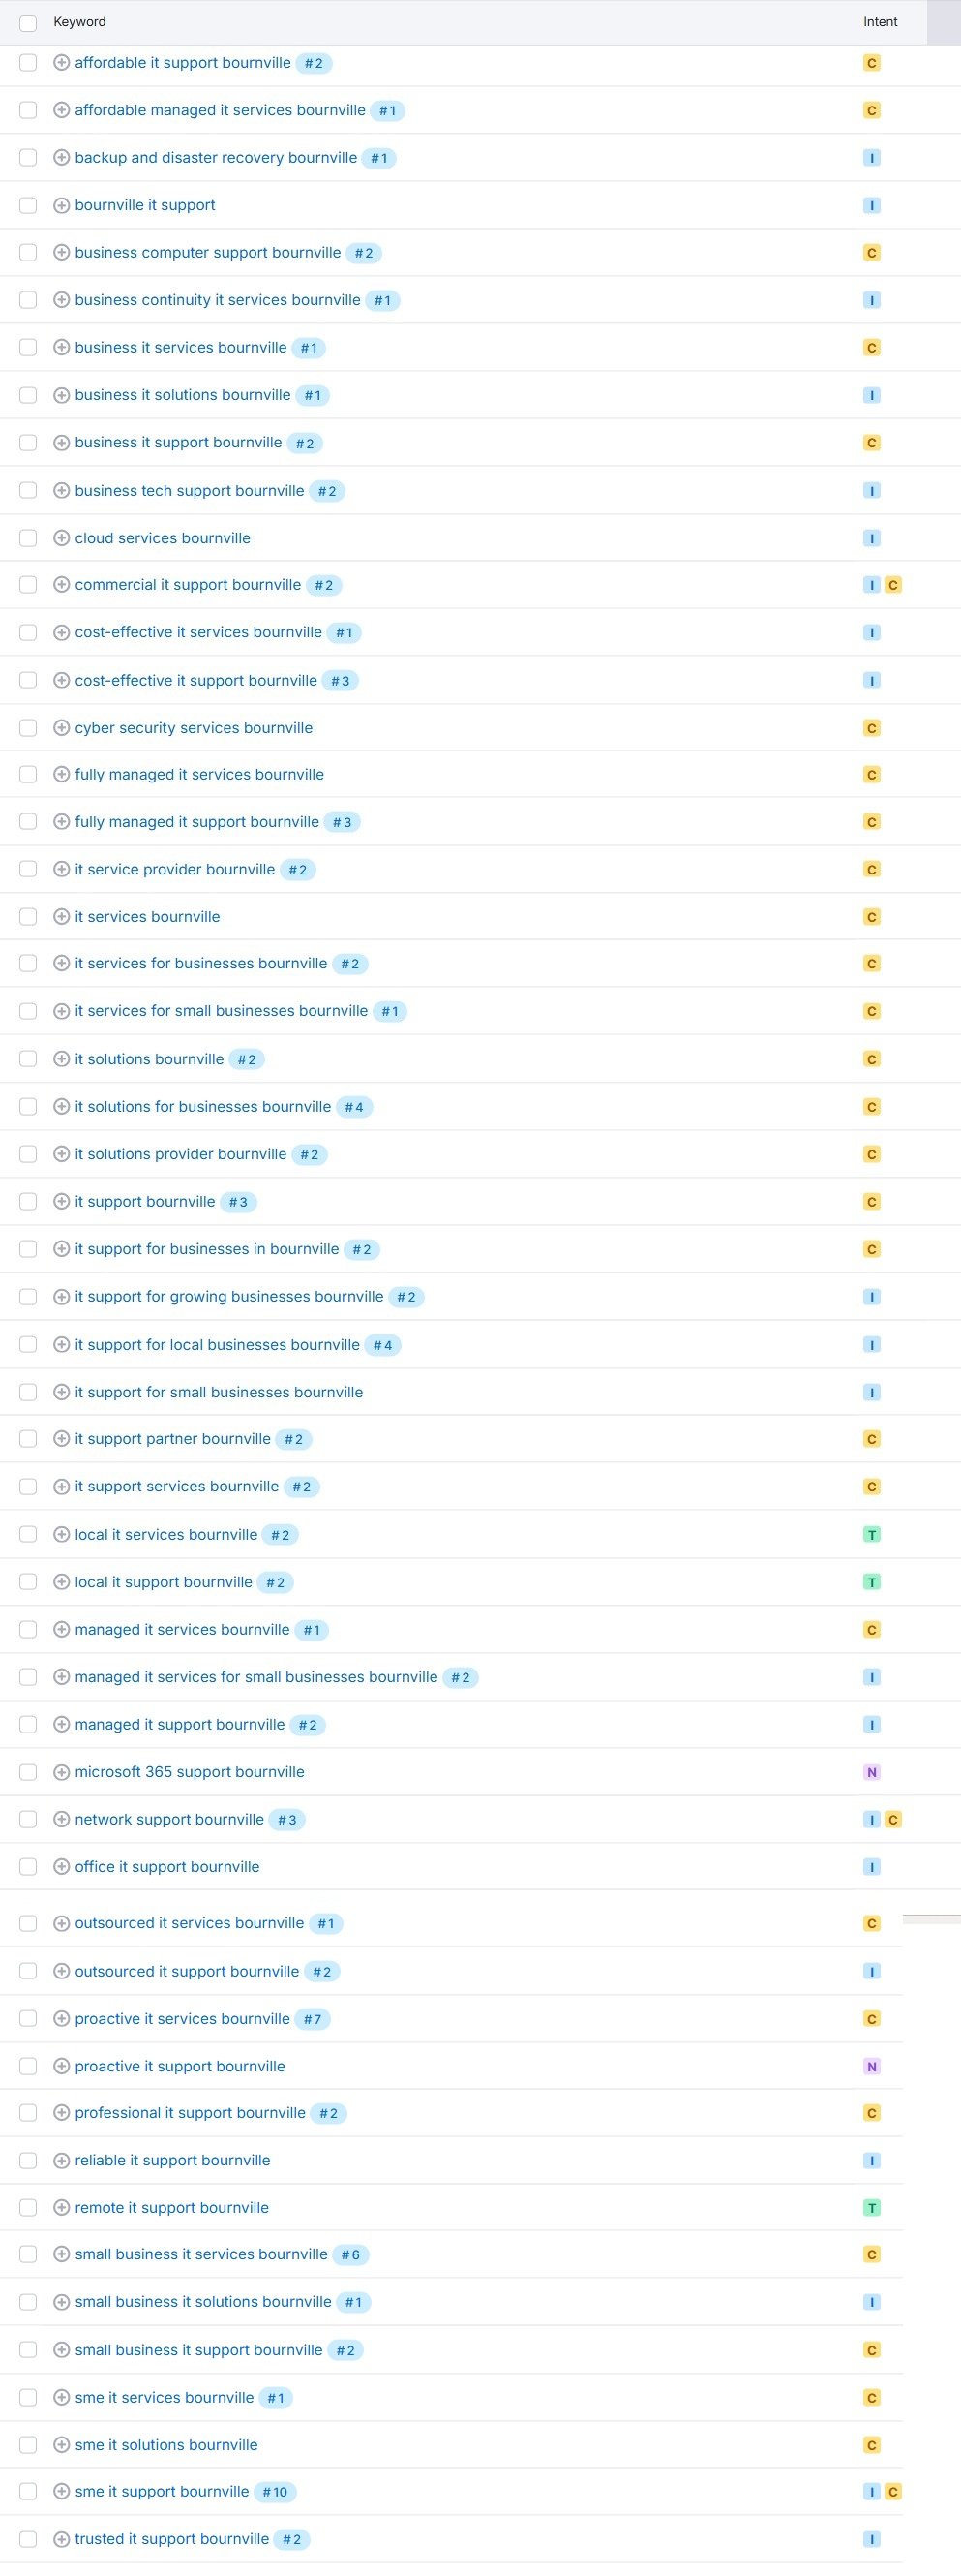Image resolution: width=961 pixels, height=2576 pixels.
Task: Sort by the Keyword column header
Action: [x=80, y=22]
